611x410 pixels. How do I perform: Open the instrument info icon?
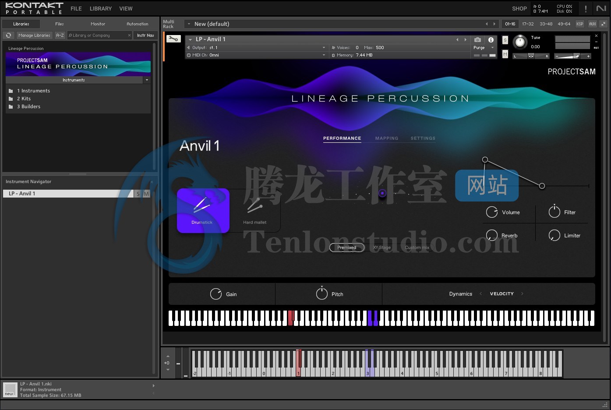pos(491,39)
